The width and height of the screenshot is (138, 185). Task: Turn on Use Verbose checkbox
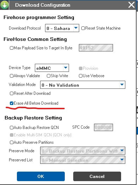(81, 76)
